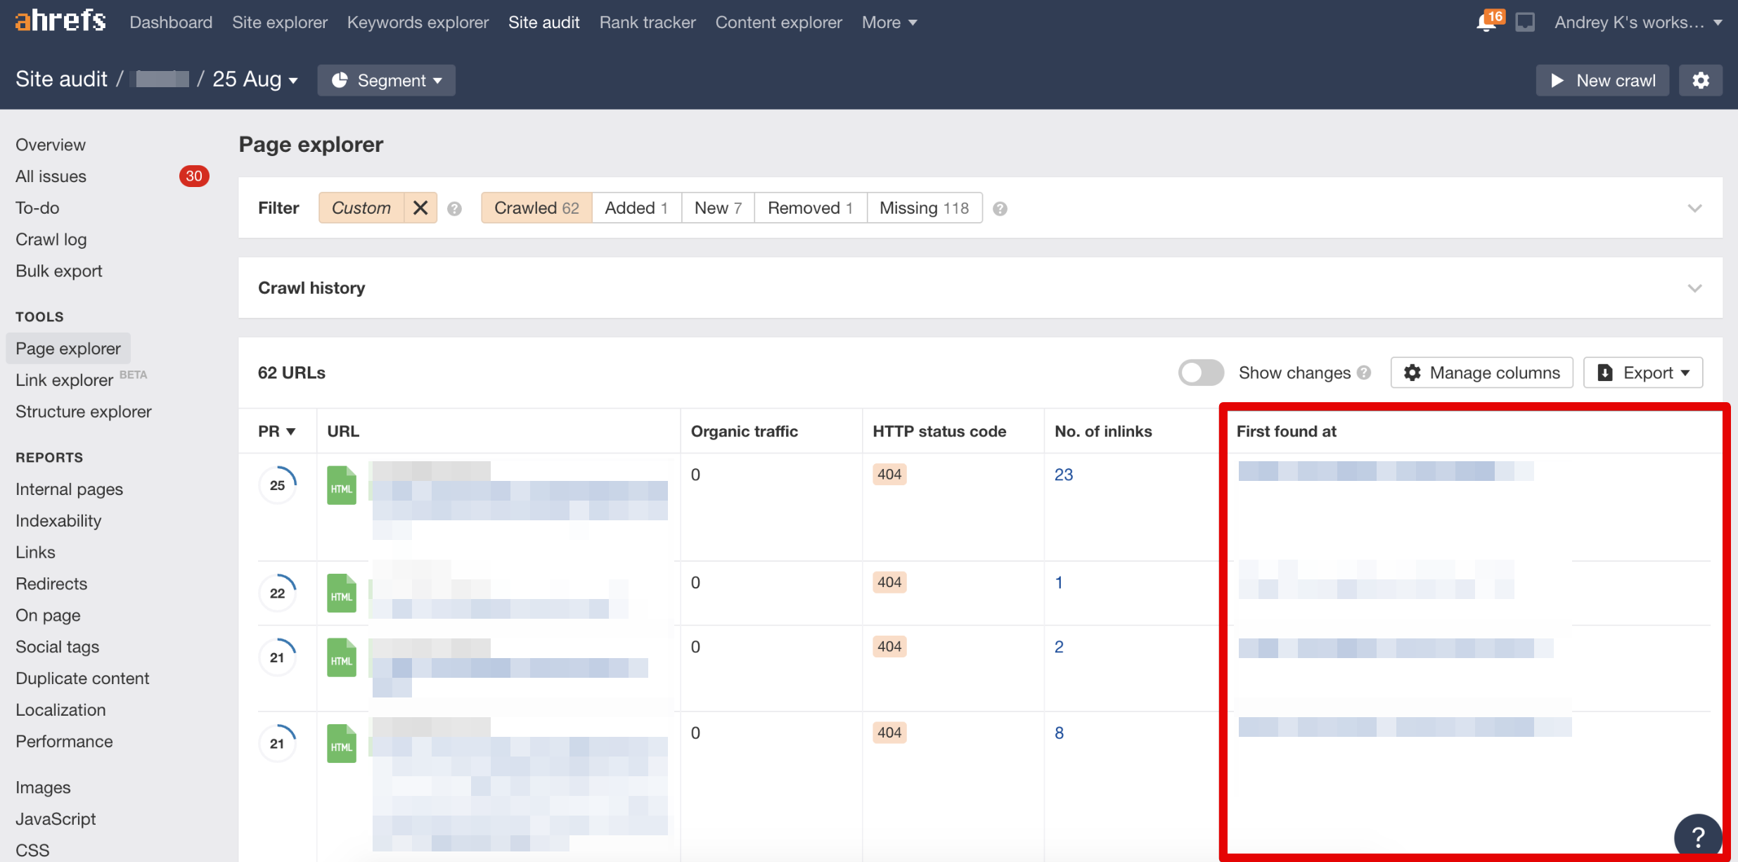The image size is (1738, 862).
Task: Open help icon next to Custom filter
Action: pos(455,209)
